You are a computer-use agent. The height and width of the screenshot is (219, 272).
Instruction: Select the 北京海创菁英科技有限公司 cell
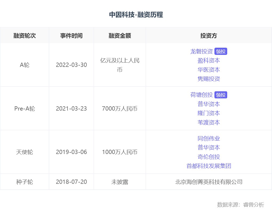209,182
